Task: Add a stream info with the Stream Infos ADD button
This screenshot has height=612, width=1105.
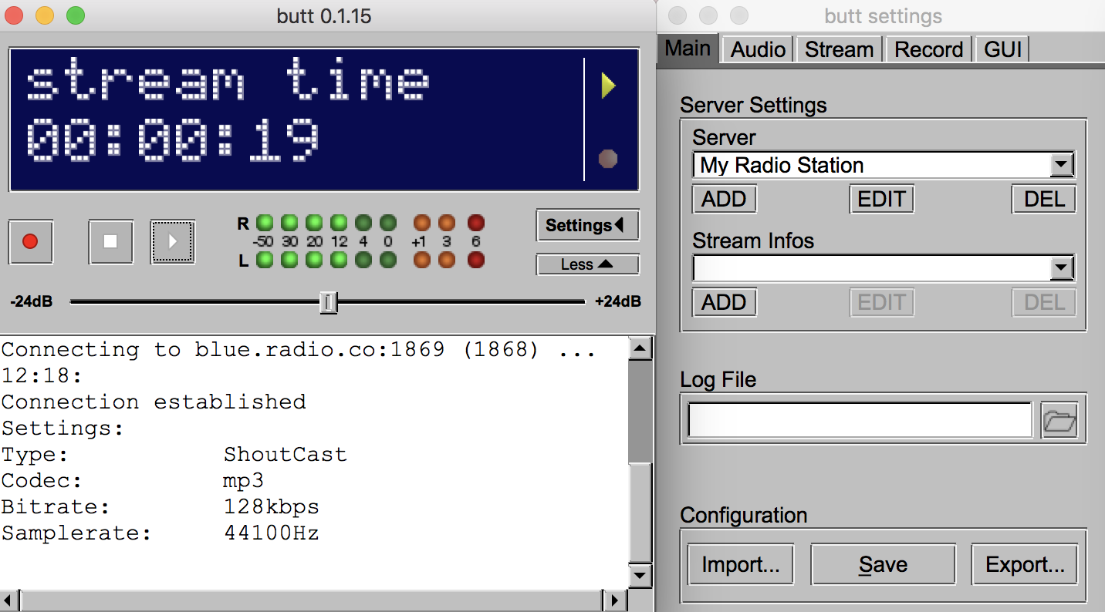Action: point(724,302)
